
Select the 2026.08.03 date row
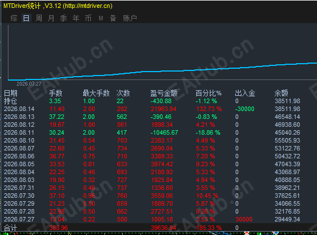tap(19, 180)
